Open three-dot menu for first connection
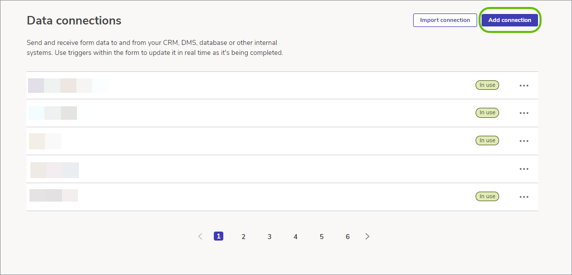572x275 pixels. [524, 86]
